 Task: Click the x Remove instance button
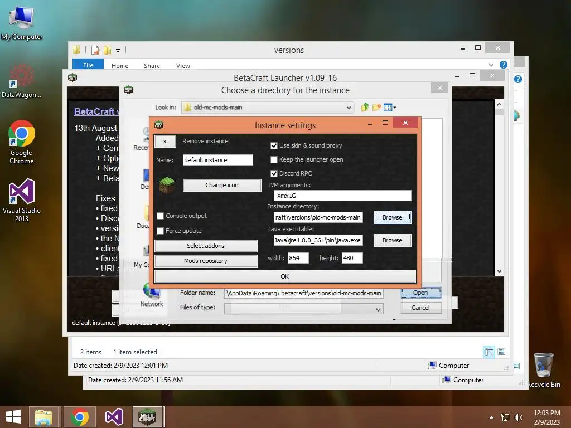165,141
